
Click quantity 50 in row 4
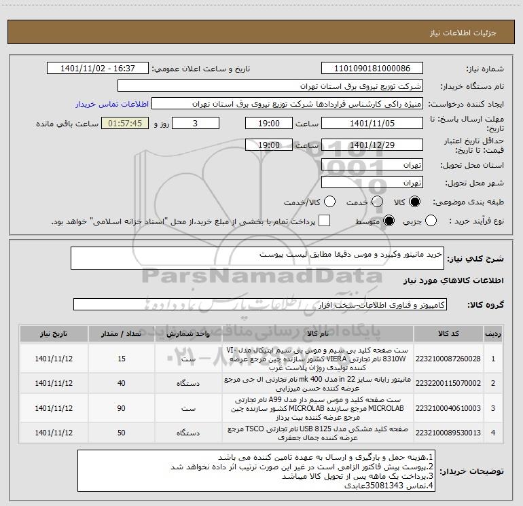(x=122, y=433)
